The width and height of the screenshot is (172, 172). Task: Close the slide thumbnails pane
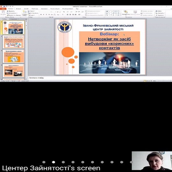(26, 19)
